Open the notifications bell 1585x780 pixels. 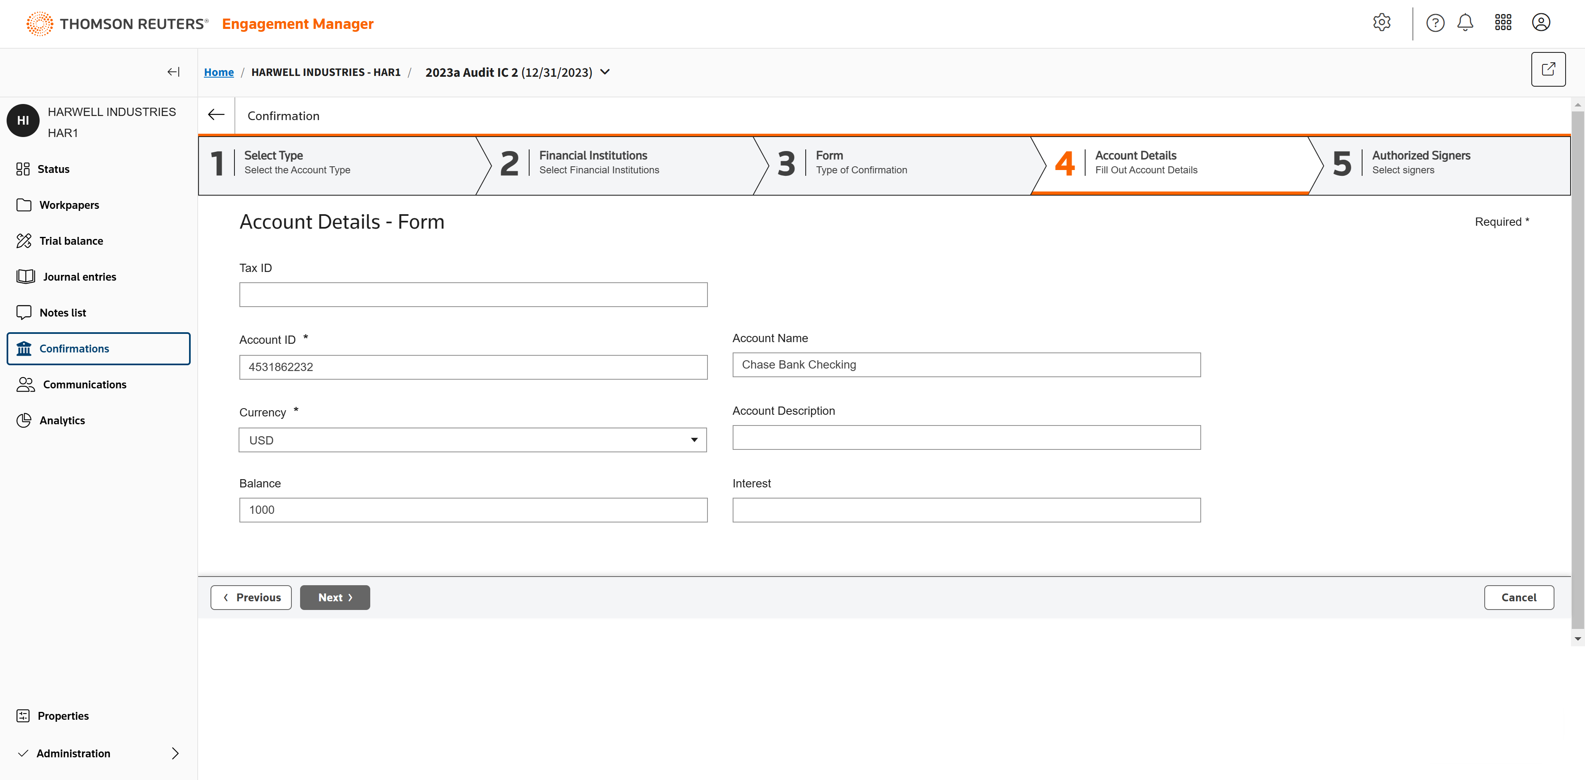[1465, 23]
